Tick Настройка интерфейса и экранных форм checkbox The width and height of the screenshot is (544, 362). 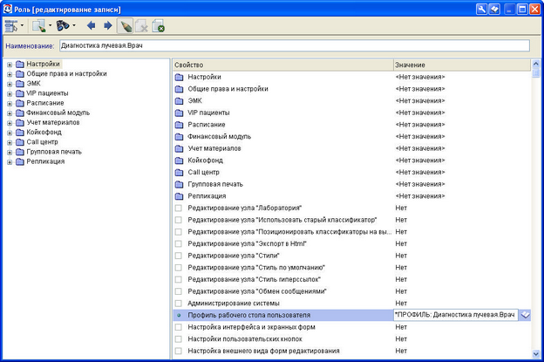[179, 327]
